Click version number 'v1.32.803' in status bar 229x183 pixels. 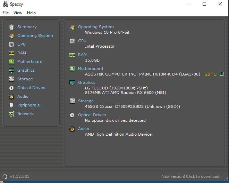tap(19, 176)
